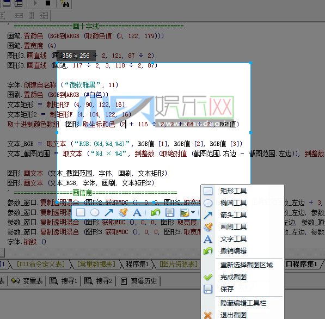Select the brush tool in the floating edit toolbar
The width and height of the screenshot is (325, 319).
point(123,212)
